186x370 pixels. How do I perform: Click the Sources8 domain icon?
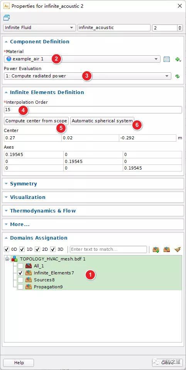(x=29, y=280)
